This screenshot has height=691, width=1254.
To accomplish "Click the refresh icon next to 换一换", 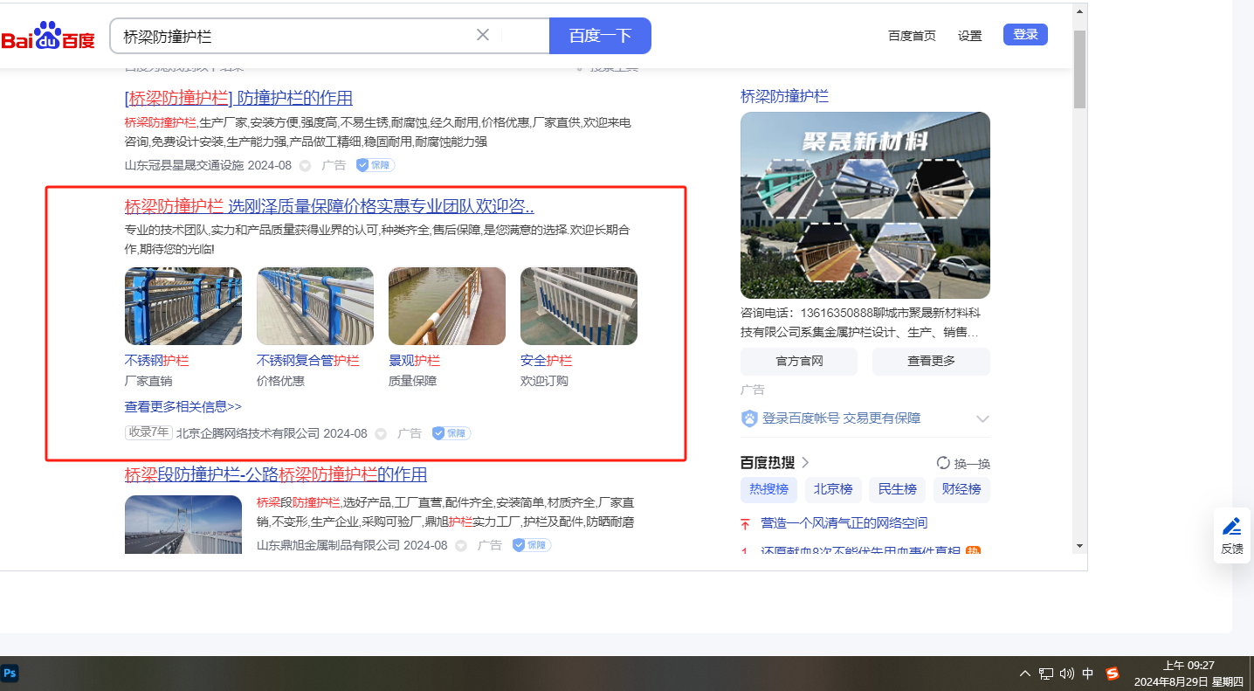I will click(x=943, y=463).
